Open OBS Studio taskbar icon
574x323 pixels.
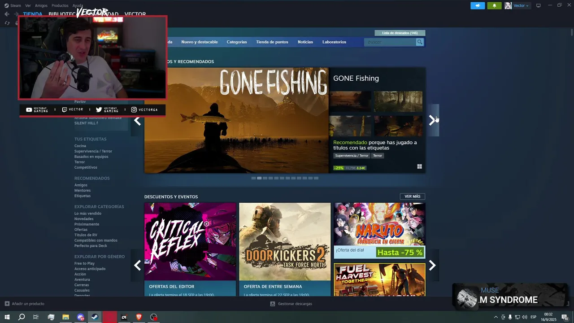click(x=154, y=317)
